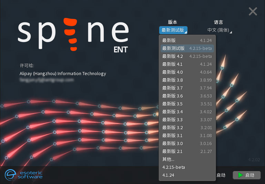
Task: Click the green play arrow icon on 启动 button
Action: point(240,175)
